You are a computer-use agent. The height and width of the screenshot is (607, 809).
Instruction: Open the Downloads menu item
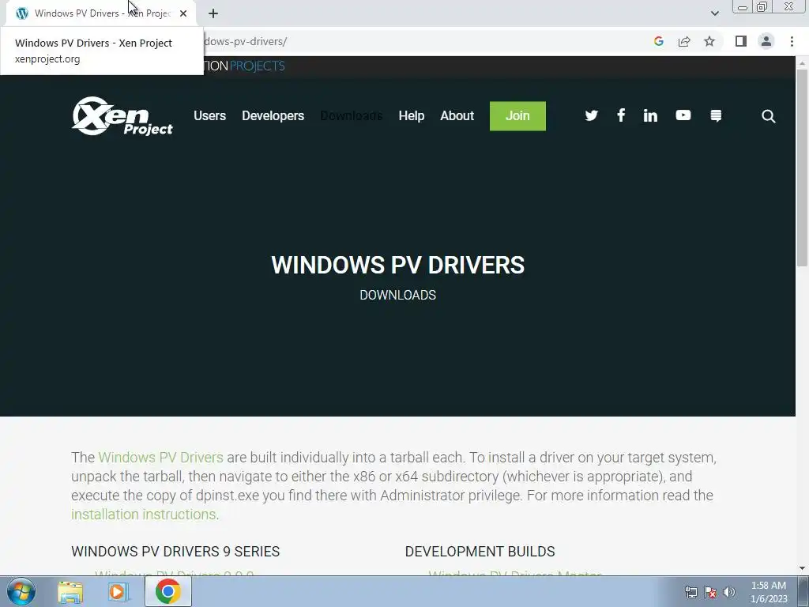pos(352,115)
